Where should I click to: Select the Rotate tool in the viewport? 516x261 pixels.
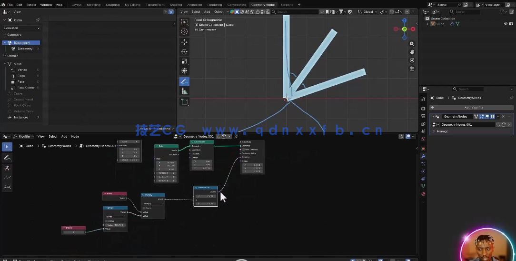184,51
